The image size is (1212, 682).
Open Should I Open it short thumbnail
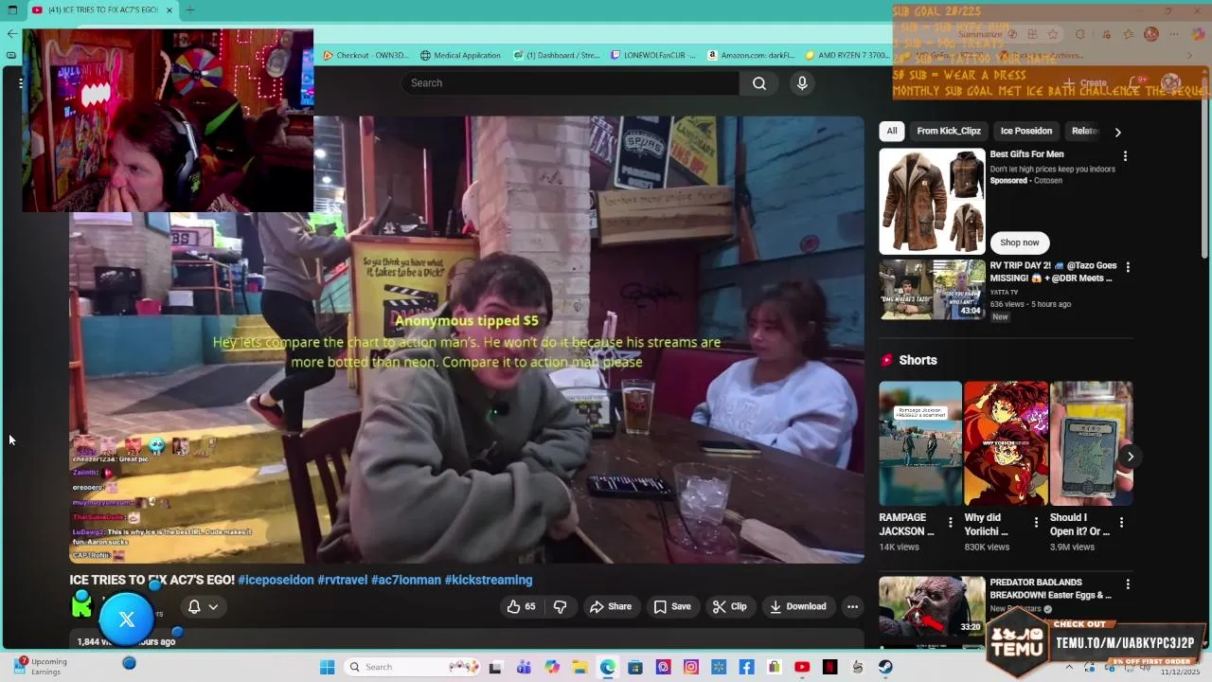point(1091,443)
